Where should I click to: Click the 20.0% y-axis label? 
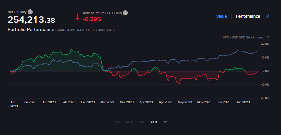point(265,44)
